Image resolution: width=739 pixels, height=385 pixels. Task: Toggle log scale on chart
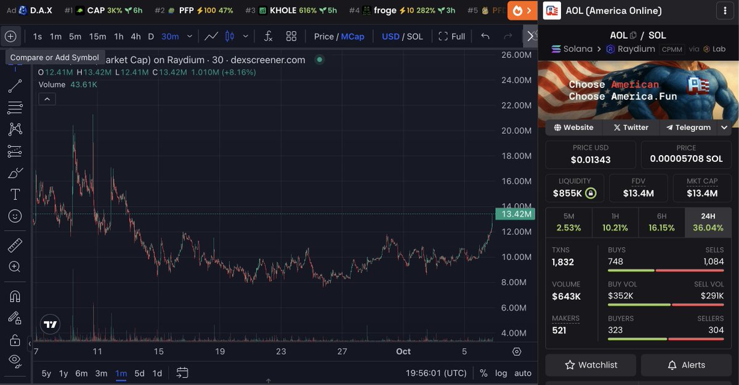(x=501, y=373)
